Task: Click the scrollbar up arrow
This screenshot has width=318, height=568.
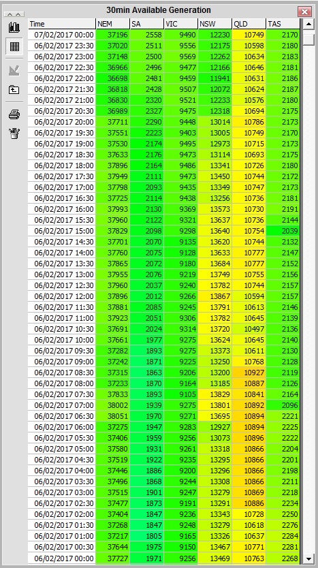Action: [308, 25]
